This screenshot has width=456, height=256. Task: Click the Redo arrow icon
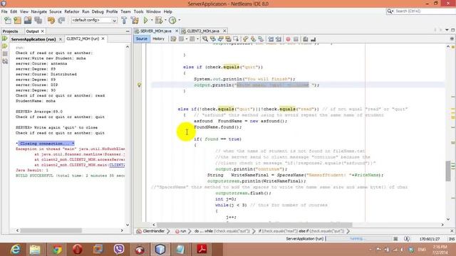tap(61, 21)
